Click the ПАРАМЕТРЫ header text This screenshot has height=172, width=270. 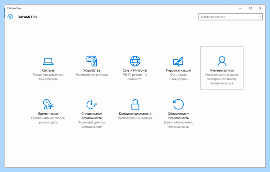point(27,17)
